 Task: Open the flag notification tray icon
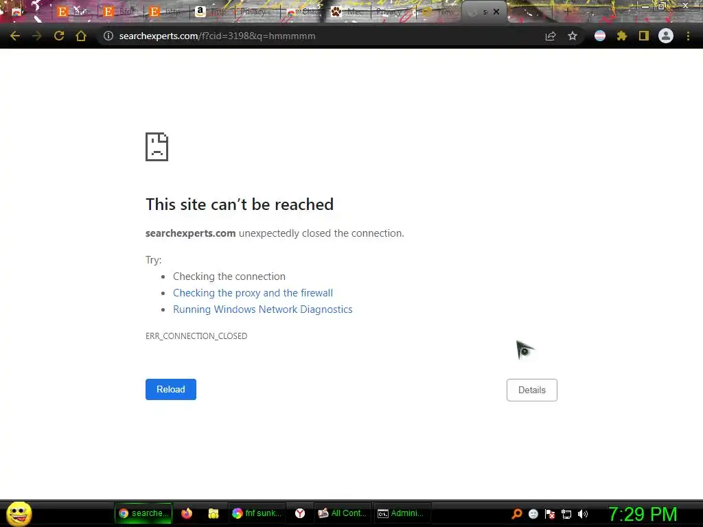pos(550,514)
